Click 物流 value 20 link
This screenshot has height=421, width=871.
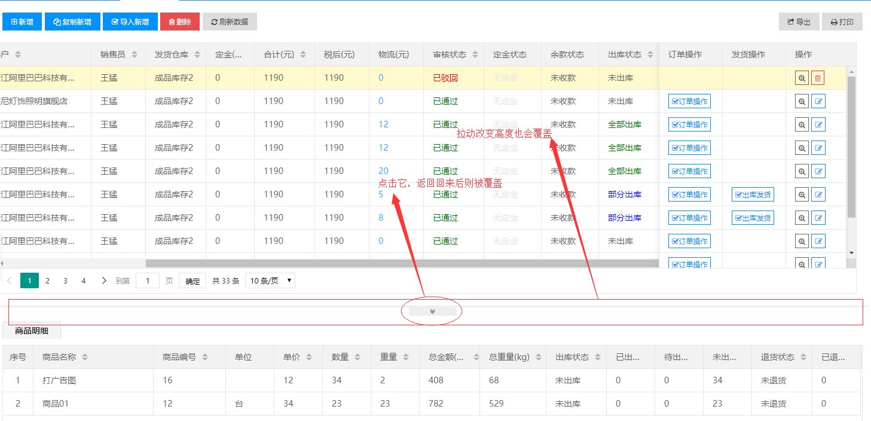pyautogui.click(x=383, y=171)
